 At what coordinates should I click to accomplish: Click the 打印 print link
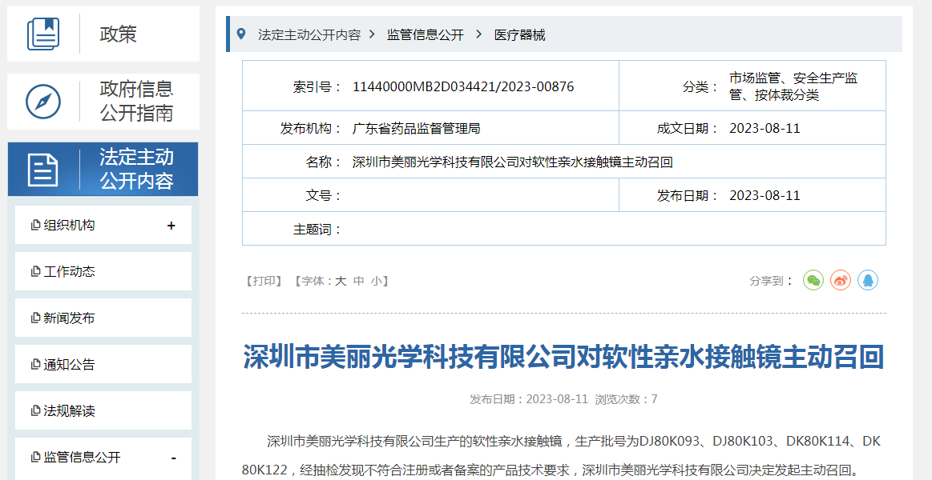264,281
